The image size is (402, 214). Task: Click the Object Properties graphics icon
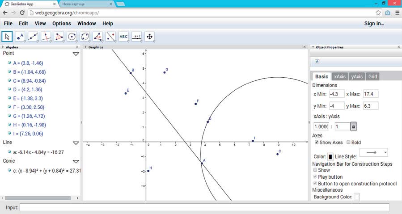[317, 61]
